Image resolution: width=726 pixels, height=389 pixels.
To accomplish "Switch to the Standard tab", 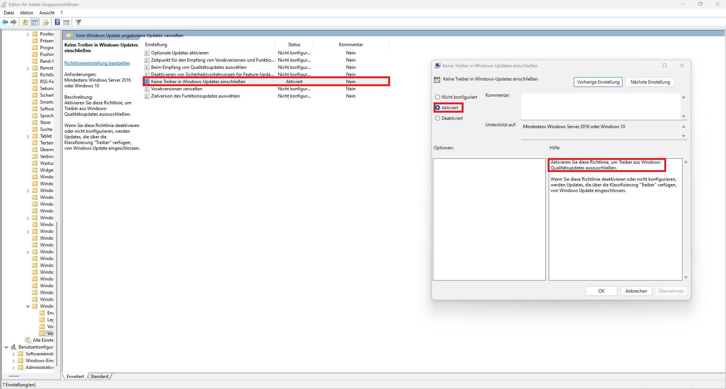I will click(x=99, y=377).
